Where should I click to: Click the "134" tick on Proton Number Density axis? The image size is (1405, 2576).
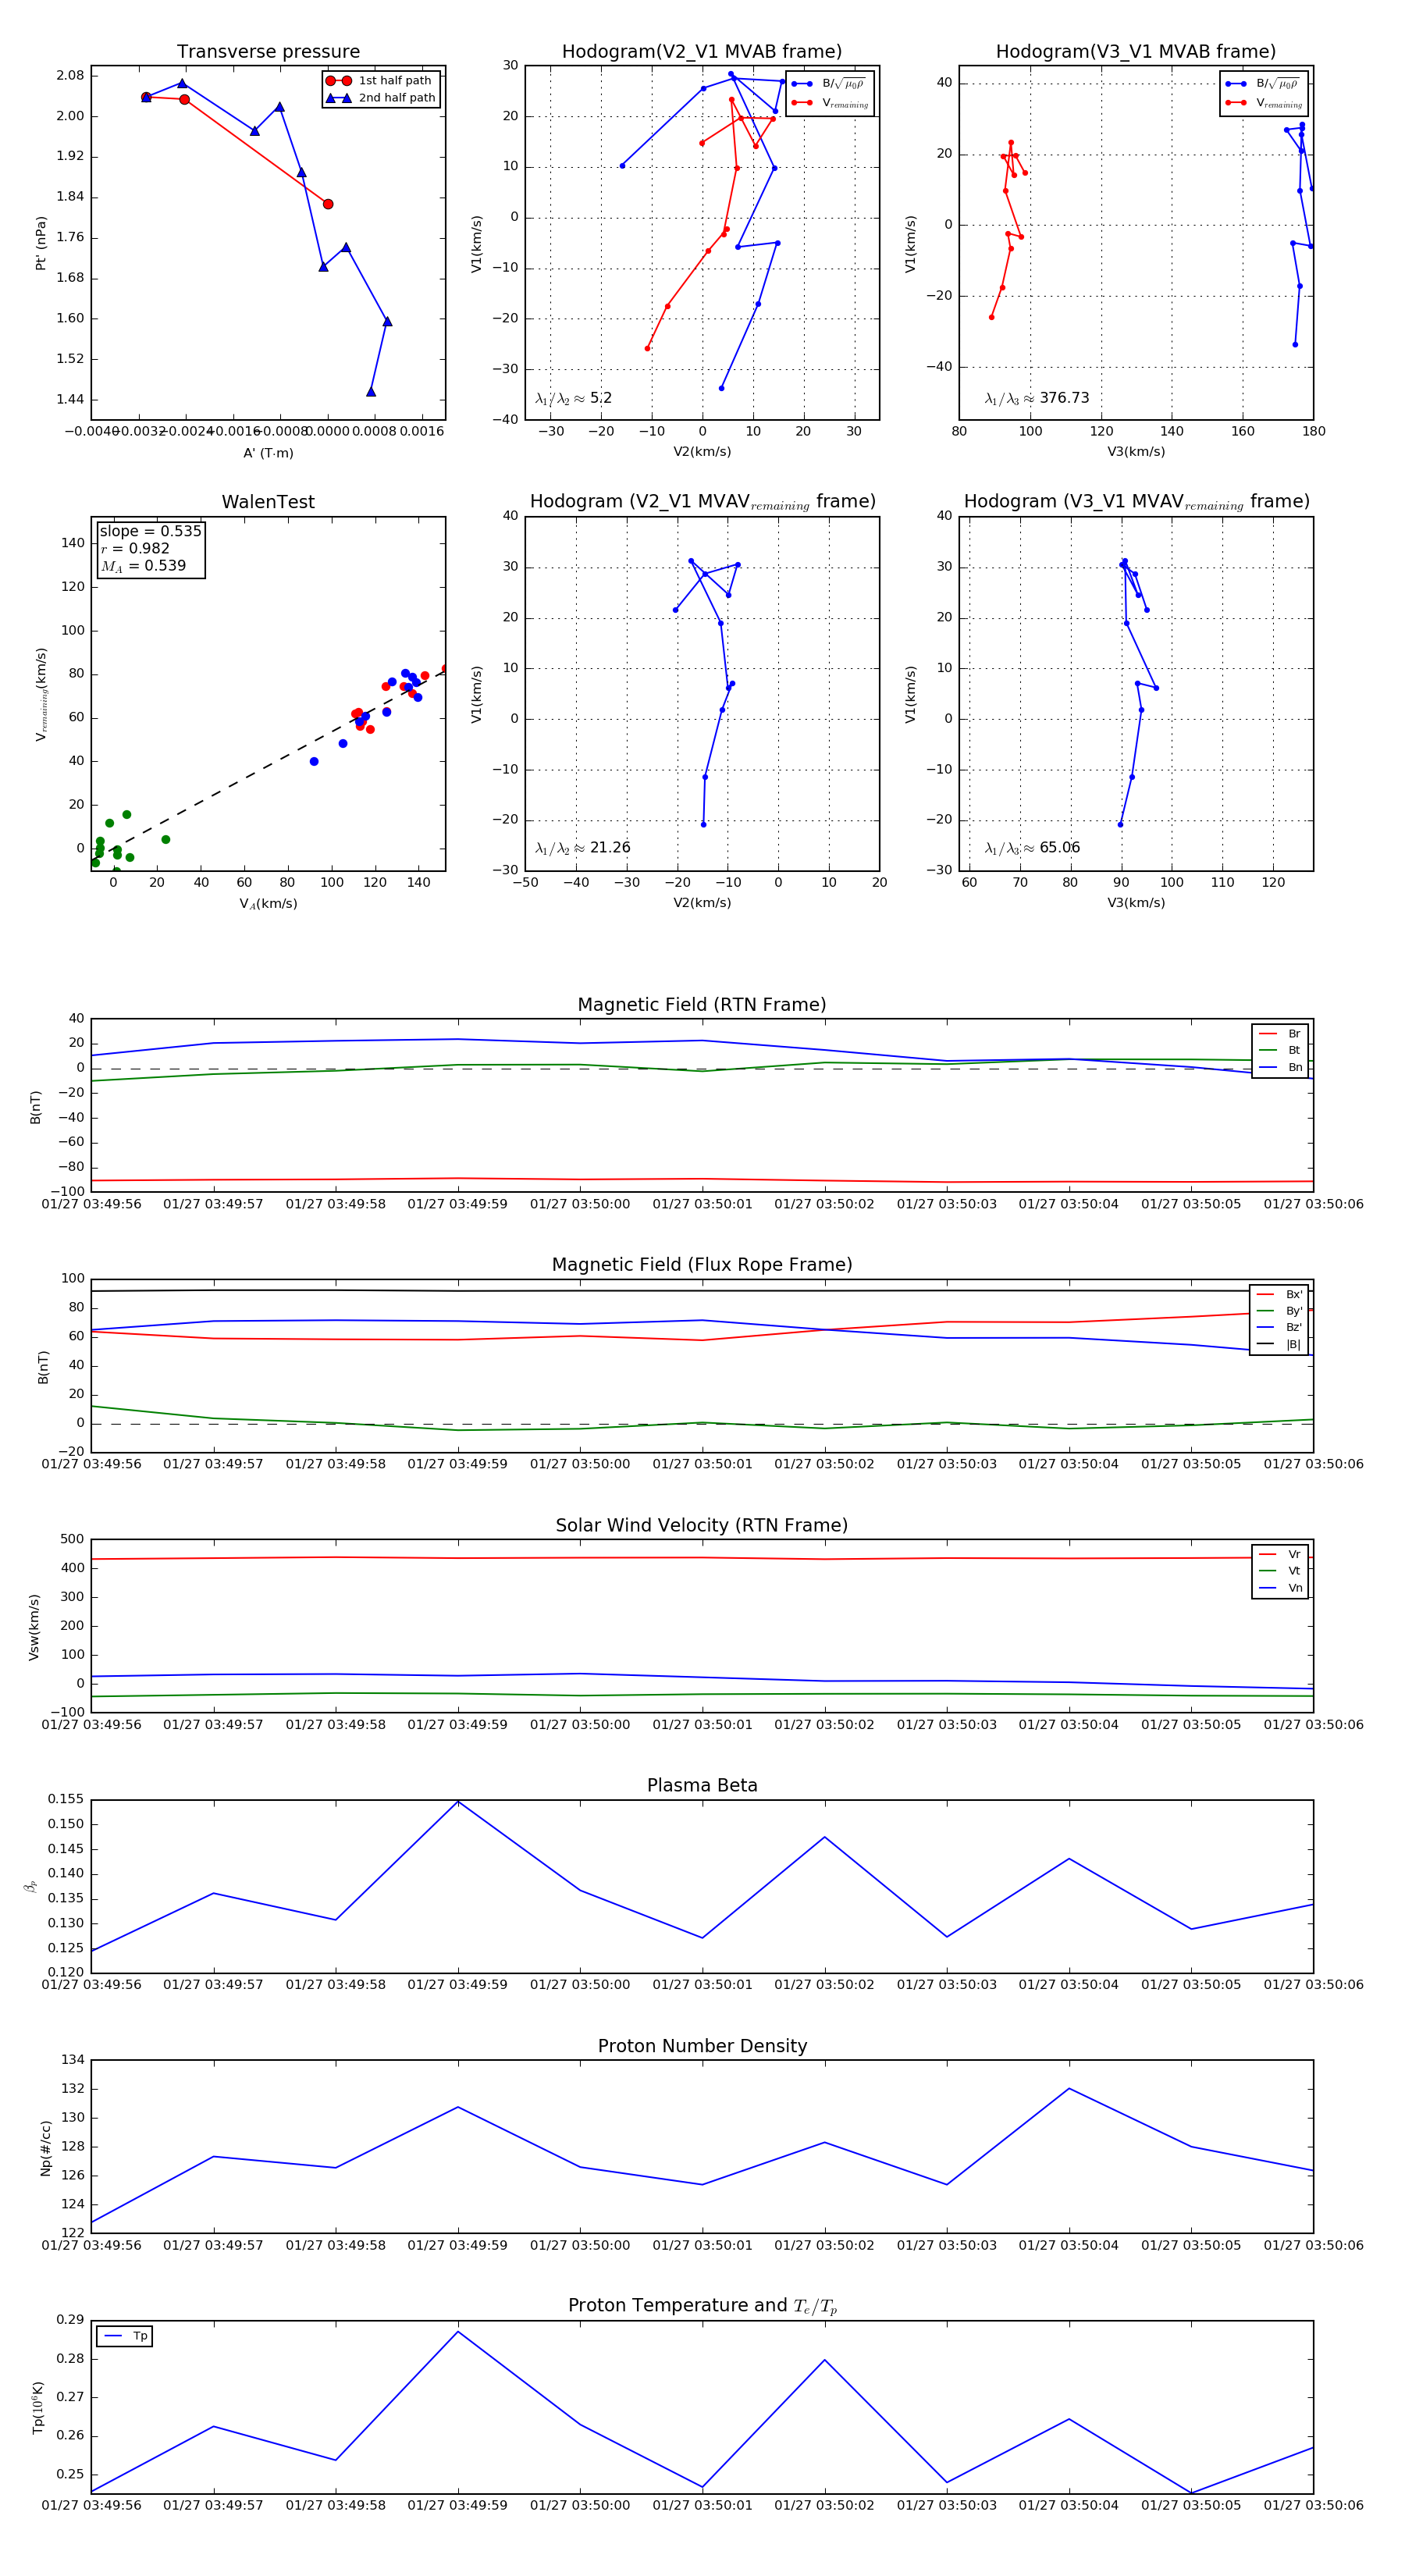pos(73,2059)
